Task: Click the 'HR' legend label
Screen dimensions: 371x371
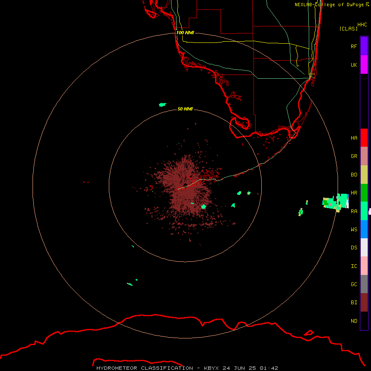Action: (x=354, y=193)
